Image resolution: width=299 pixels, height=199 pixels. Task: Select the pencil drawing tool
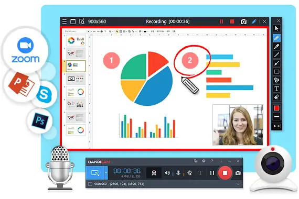pyautogui.click(x=276, y=38)
